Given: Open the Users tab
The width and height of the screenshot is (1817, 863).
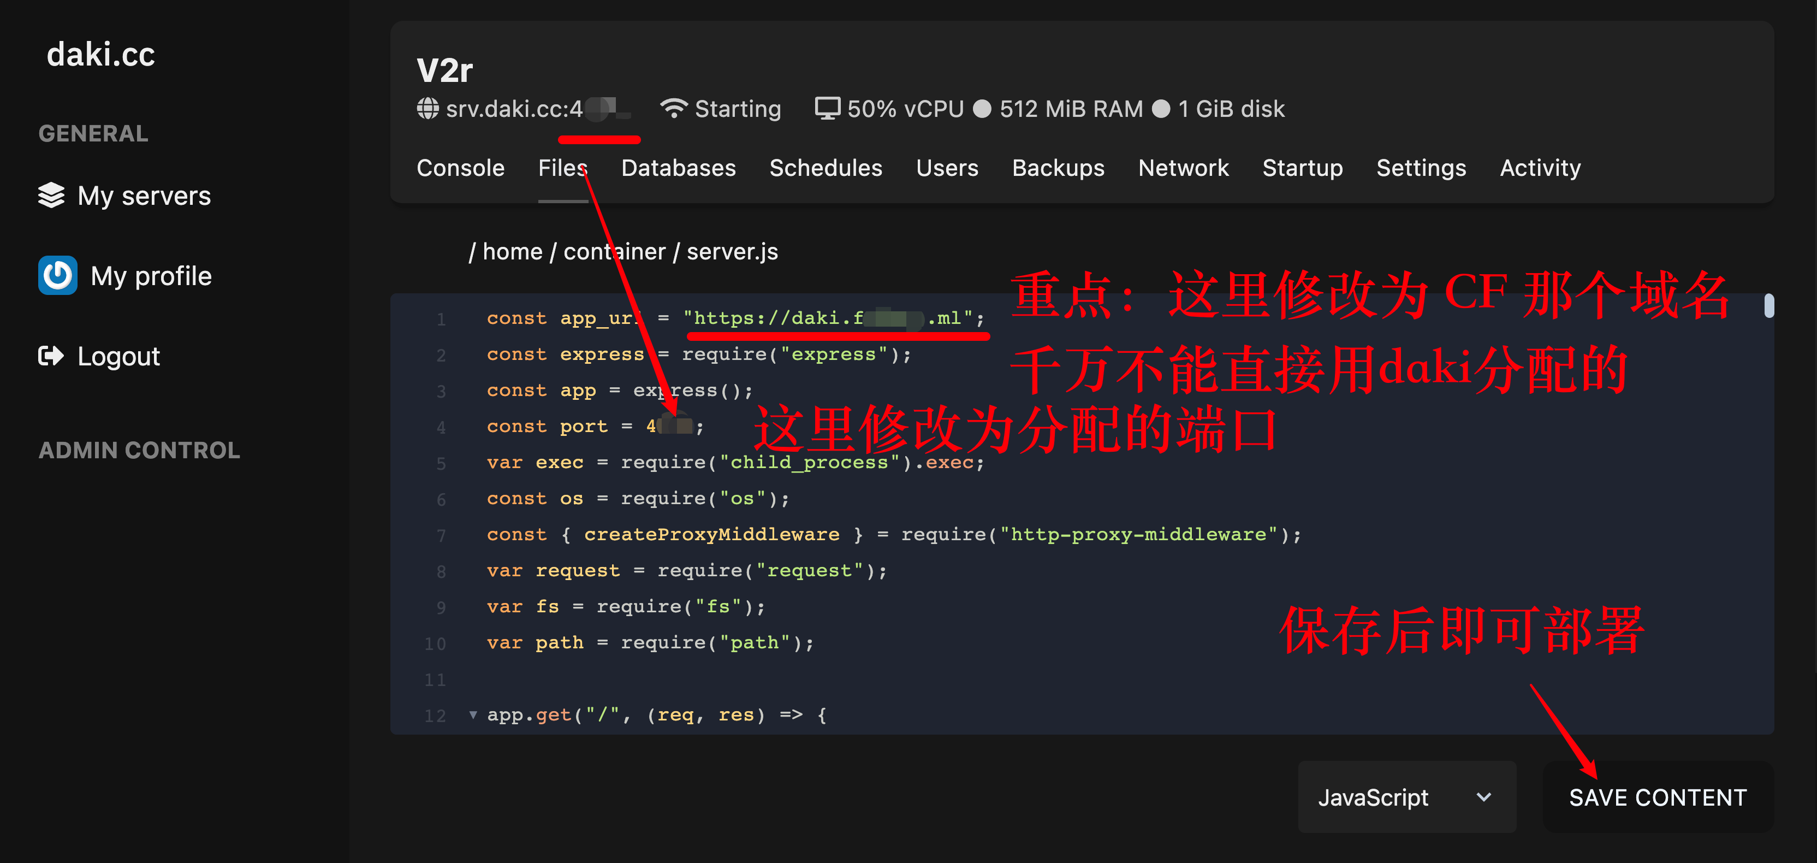Looking at the screenshot, I should (947, 168).
